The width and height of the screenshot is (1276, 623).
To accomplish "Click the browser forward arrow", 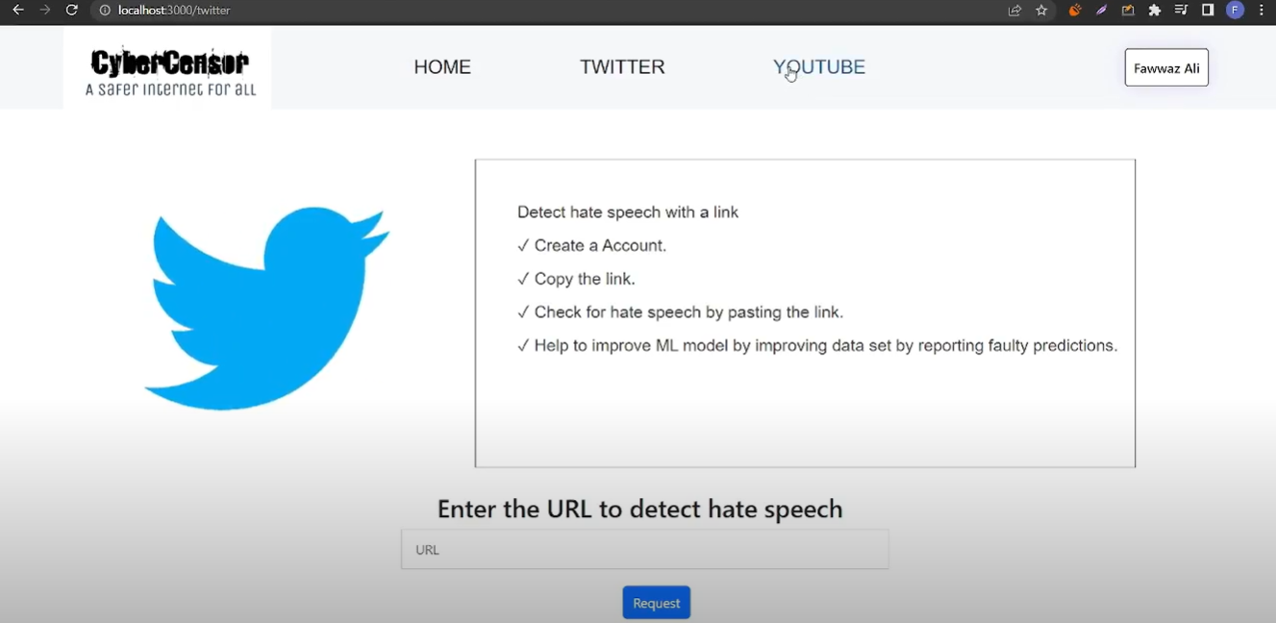I will (44, 11).
